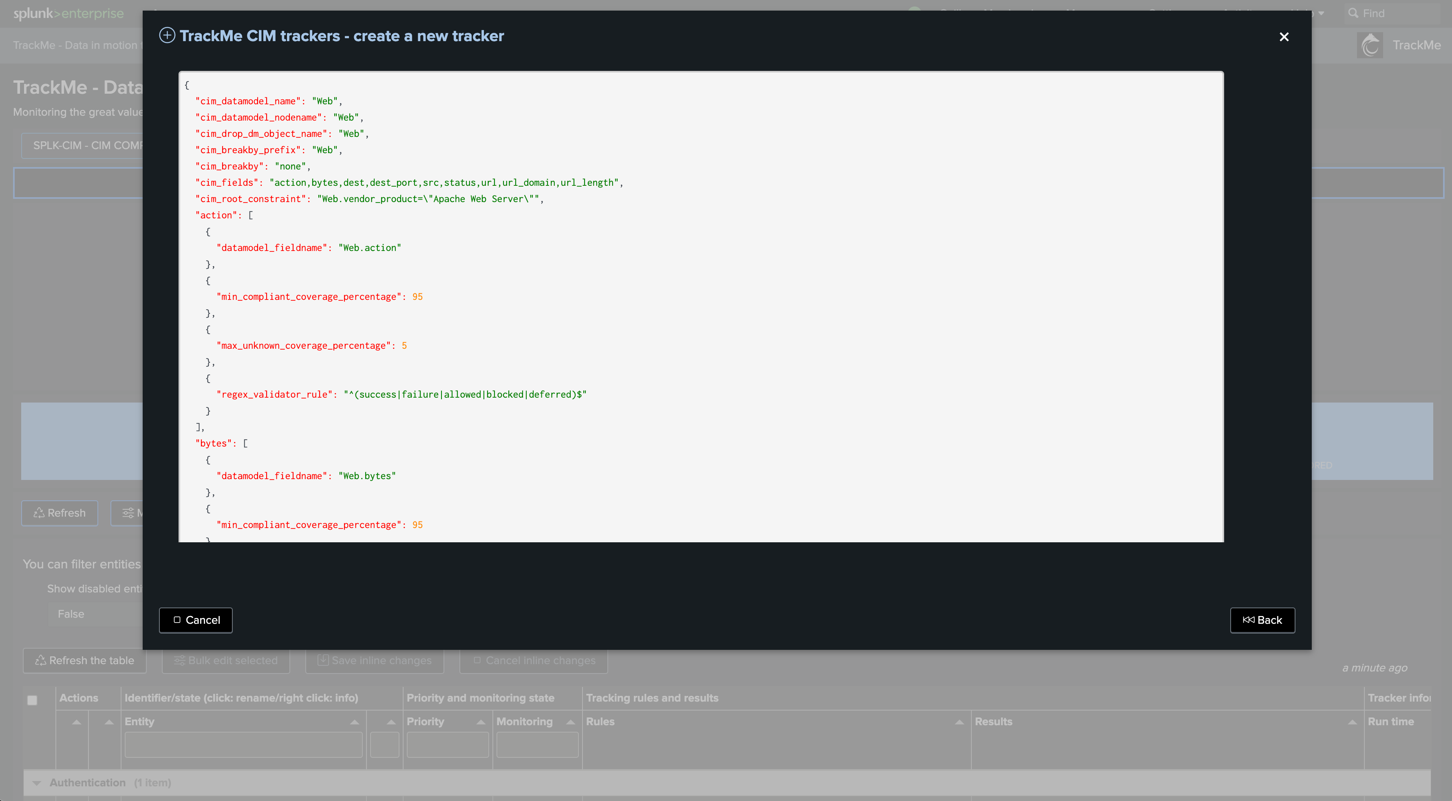Screen dimensions: 1452x801
Task: Click Bulk edit selected button
Action: coord(225,660)
